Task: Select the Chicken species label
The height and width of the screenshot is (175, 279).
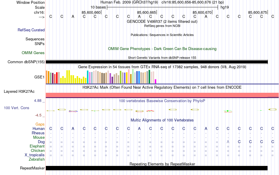Action: pyautogui.click(x=38, y=150)
